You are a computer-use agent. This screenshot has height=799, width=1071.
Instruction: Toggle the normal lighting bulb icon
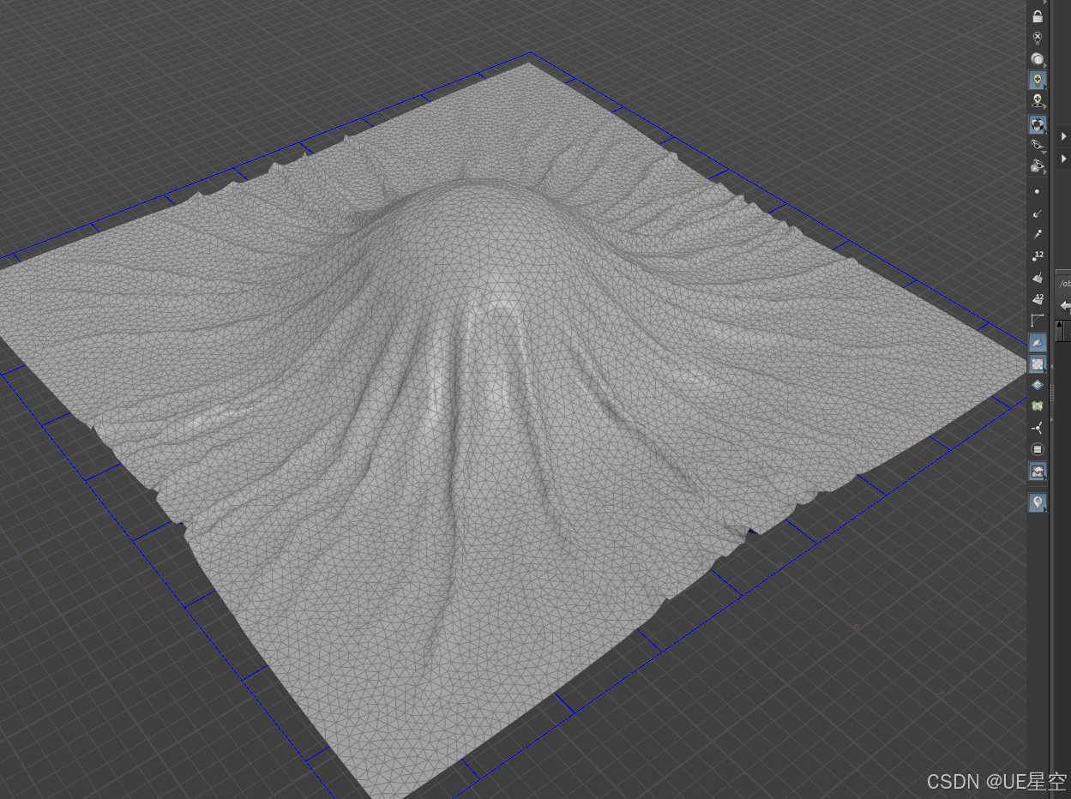point(1038,81)
